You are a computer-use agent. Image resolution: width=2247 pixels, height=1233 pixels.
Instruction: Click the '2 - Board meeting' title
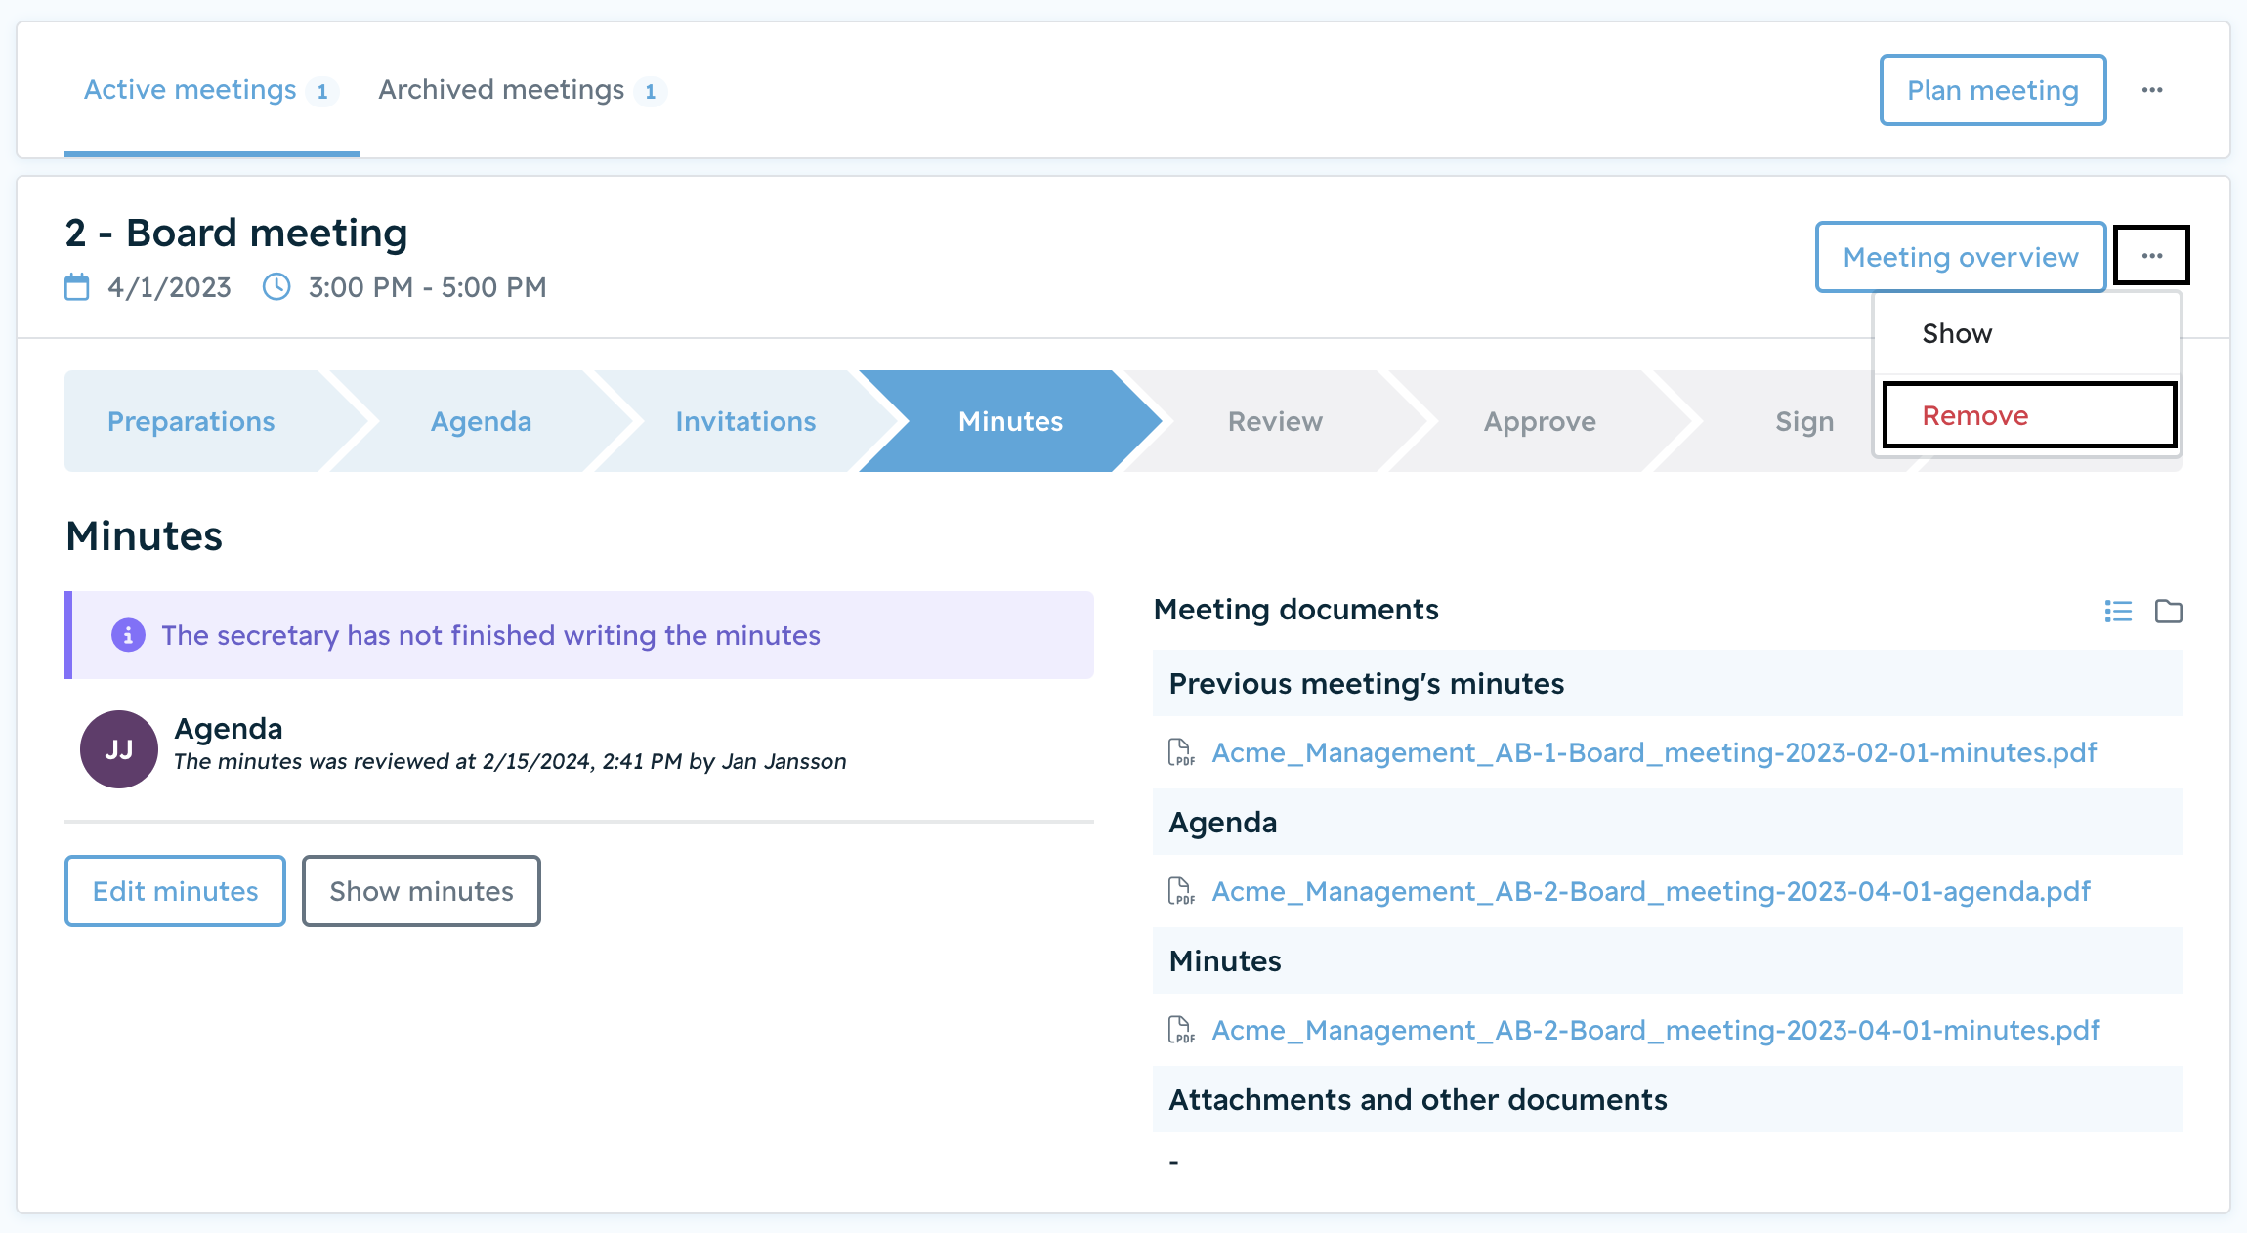click(x=236, y=234)
